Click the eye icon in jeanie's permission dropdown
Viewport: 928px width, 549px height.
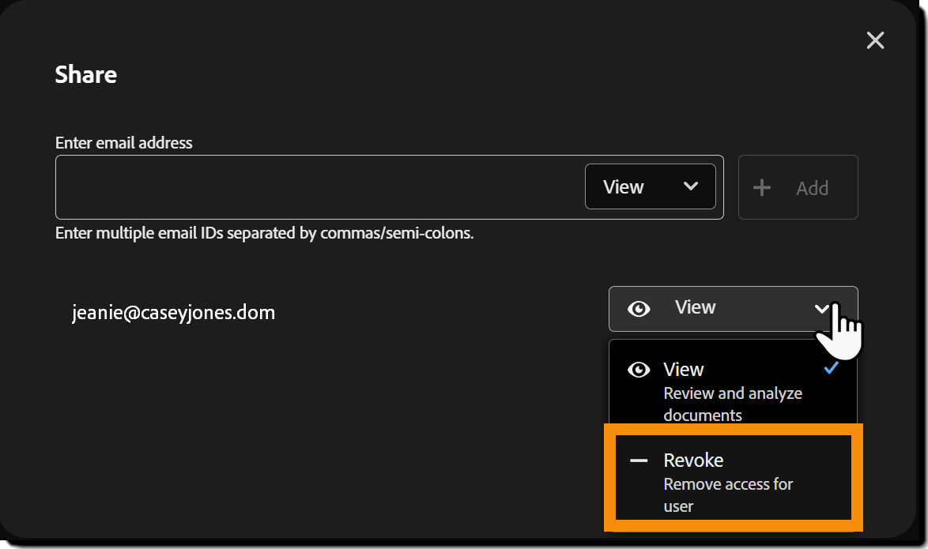pos(639,309)
